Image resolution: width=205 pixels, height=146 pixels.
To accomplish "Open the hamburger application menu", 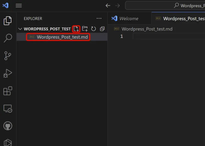I will (x=19, y=5).
